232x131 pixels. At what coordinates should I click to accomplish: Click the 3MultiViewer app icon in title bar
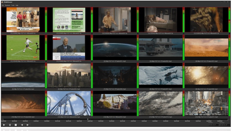tap(2, 2)
